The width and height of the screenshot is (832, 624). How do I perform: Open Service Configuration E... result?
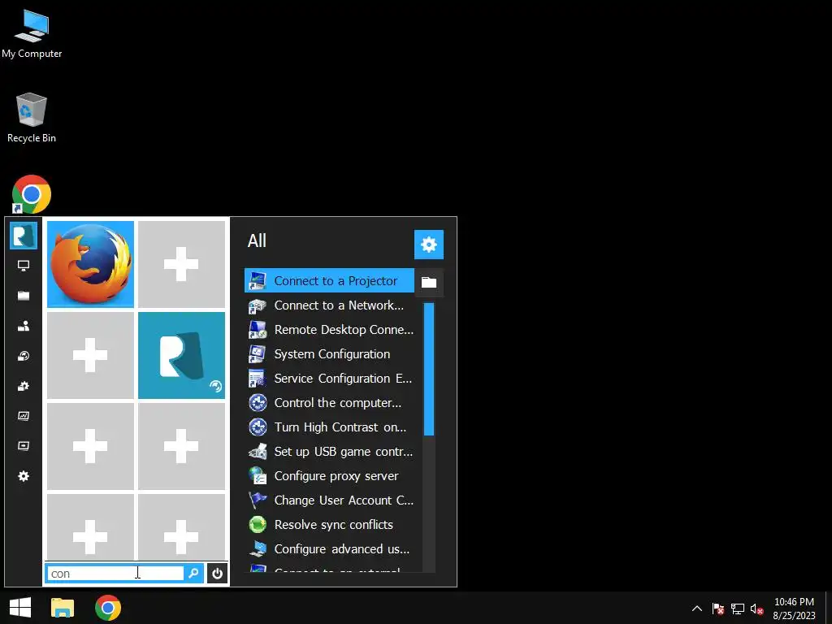pyautogui.click(x=329, y=379)
